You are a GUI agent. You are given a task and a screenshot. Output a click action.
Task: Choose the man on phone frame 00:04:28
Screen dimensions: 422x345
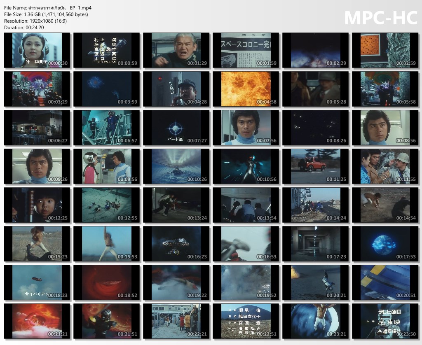coord(176,89)
